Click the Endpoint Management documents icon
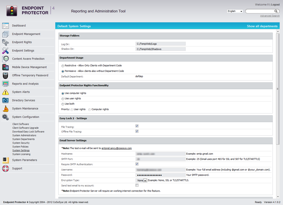Viewport: 283px width, 205px height. (x=5, y=34)
